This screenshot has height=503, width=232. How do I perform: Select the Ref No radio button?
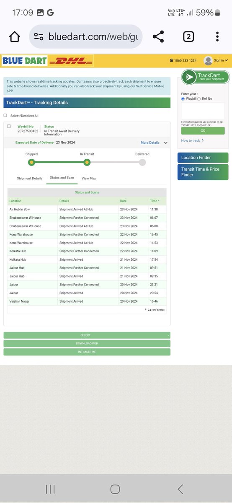coord(199,99)
